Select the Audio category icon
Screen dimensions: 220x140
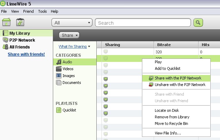pos(59,62)
